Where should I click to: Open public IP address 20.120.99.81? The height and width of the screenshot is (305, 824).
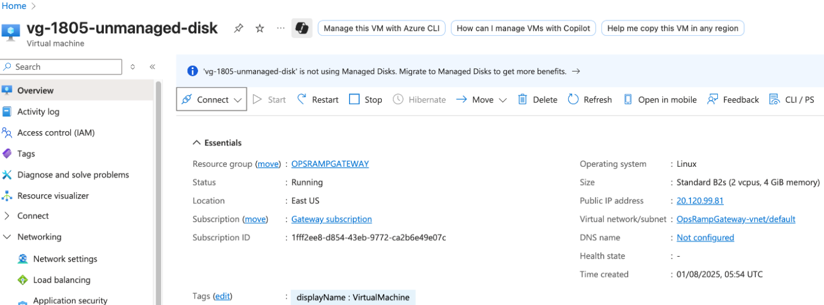pos(700,201)
